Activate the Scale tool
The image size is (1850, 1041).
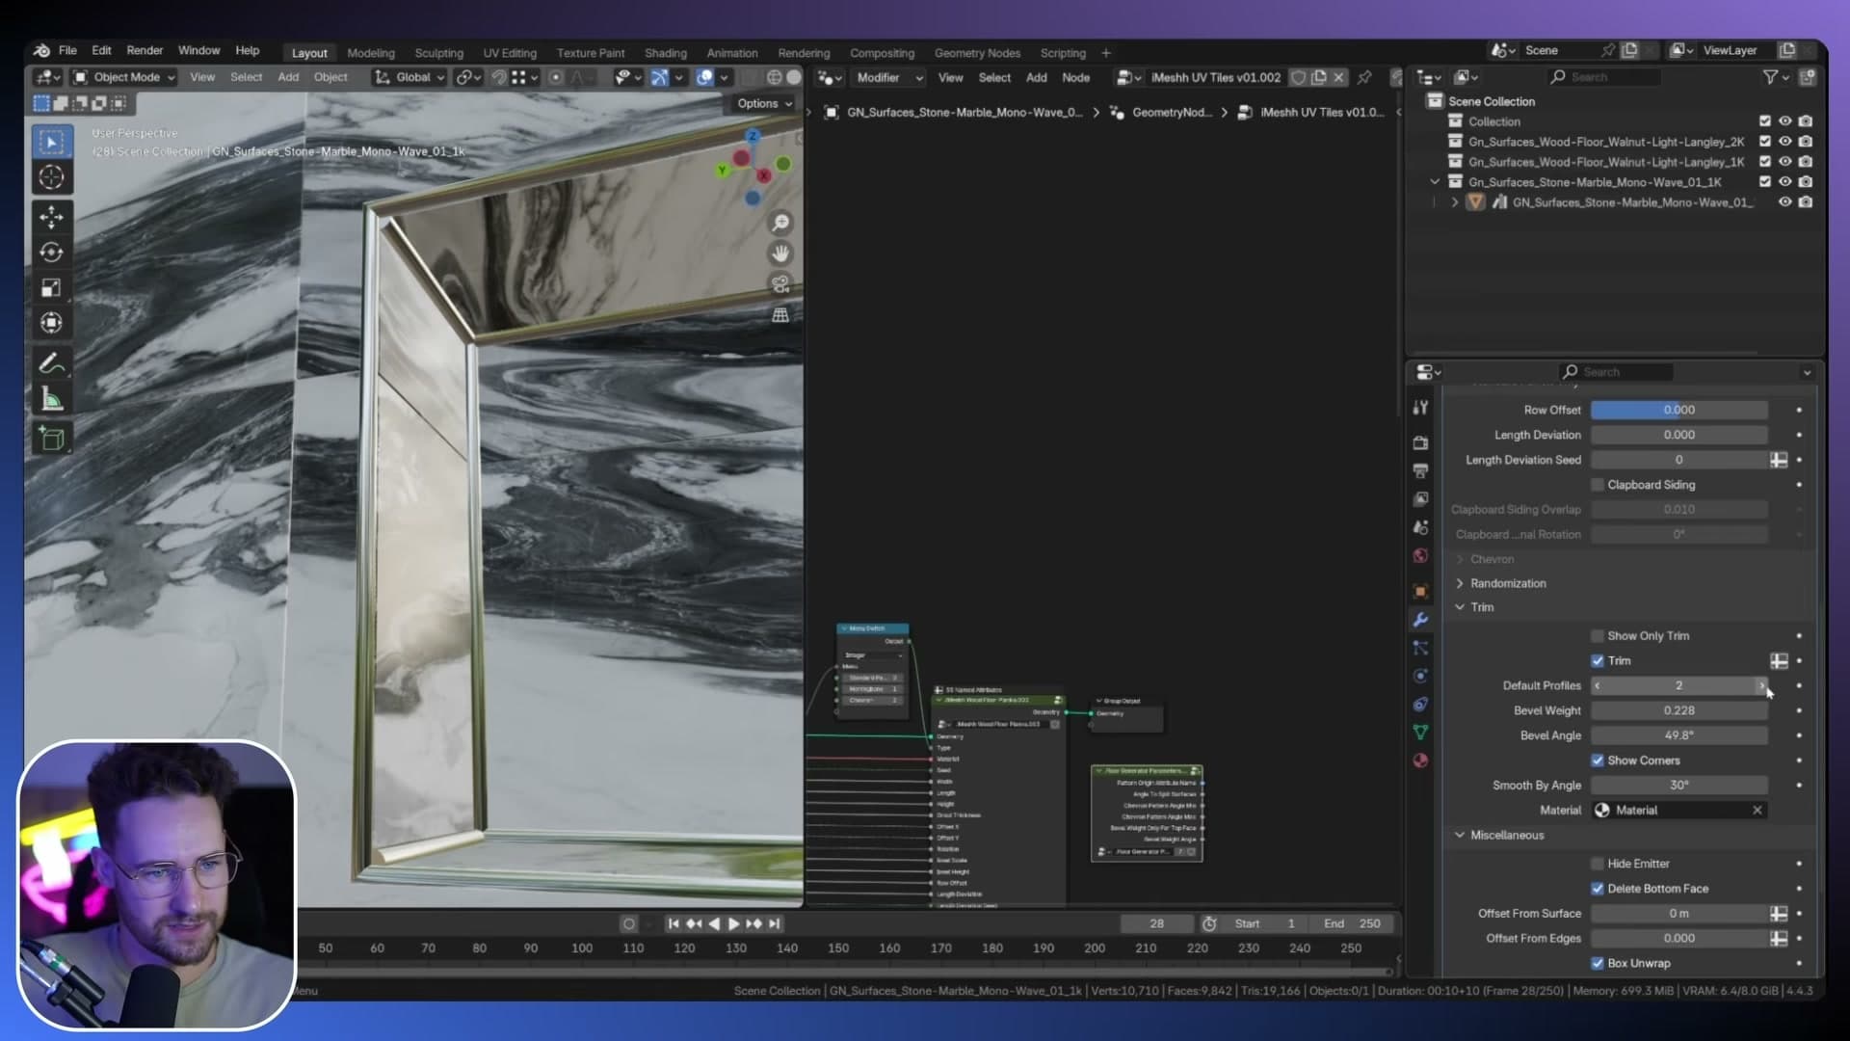(x=52, y=288)
